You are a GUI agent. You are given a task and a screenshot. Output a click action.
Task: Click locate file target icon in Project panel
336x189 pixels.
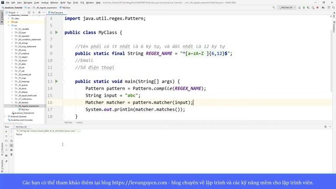point(29,13)
